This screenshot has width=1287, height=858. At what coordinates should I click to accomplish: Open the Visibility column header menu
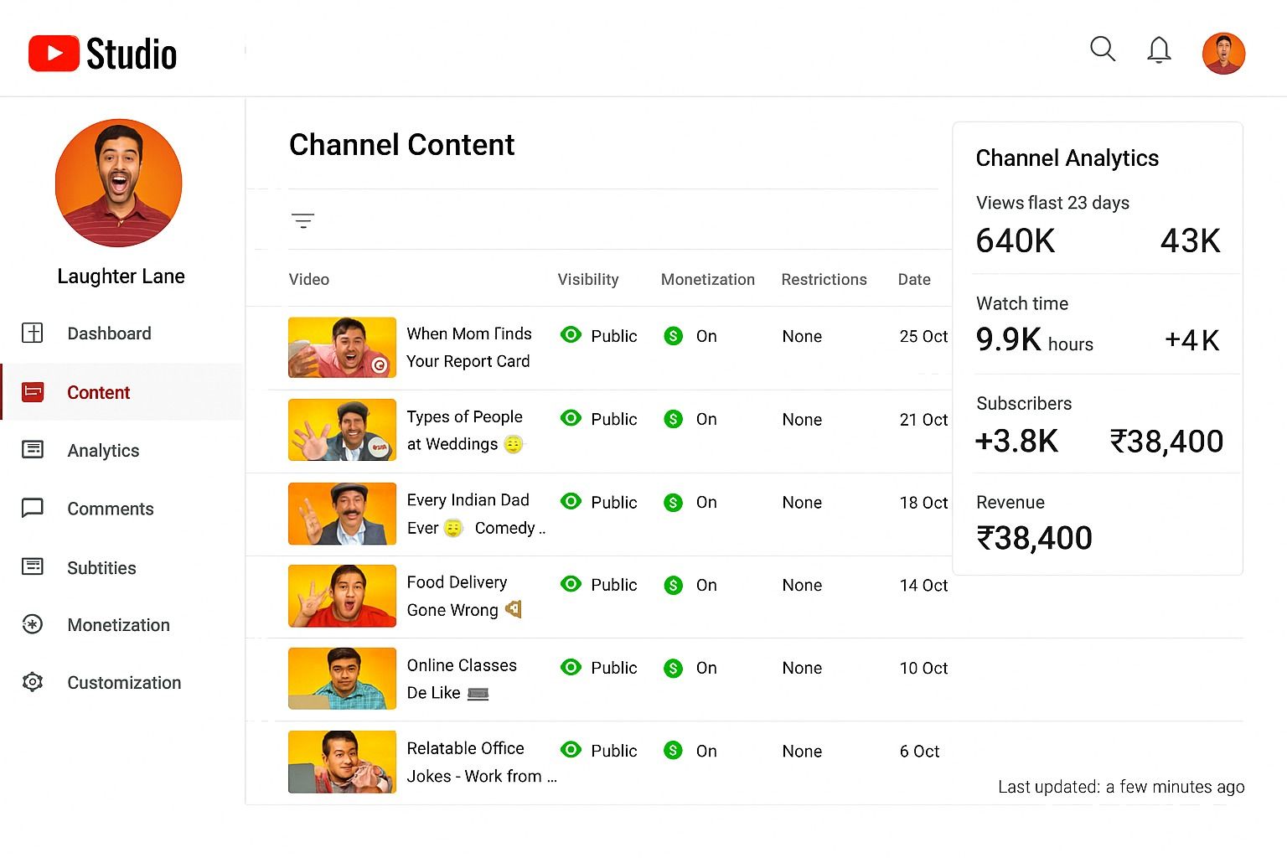pyautogui.click(x=588, y=279)
